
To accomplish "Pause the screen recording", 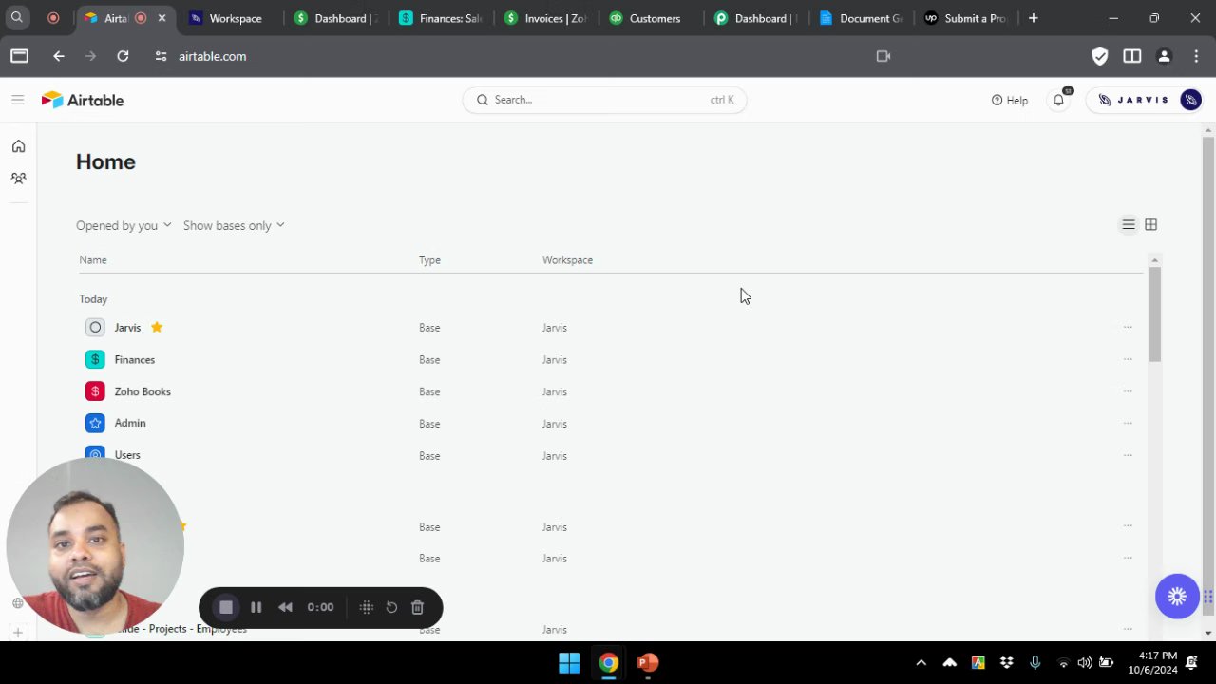I will [x=256, y=607].
